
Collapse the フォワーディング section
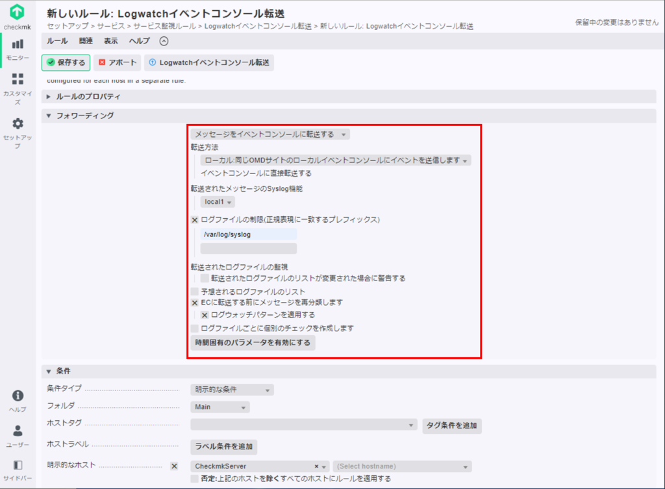pyautogui.click(x=349, y=116)
